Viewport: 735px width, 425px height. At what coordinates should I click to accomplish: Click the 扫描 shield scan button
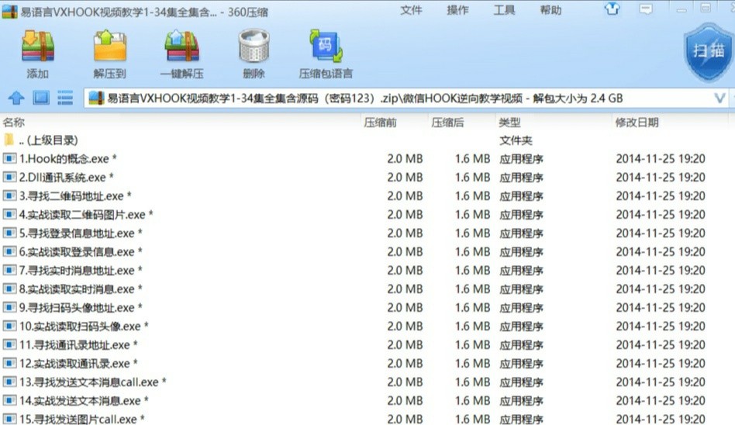coord(709,53)
